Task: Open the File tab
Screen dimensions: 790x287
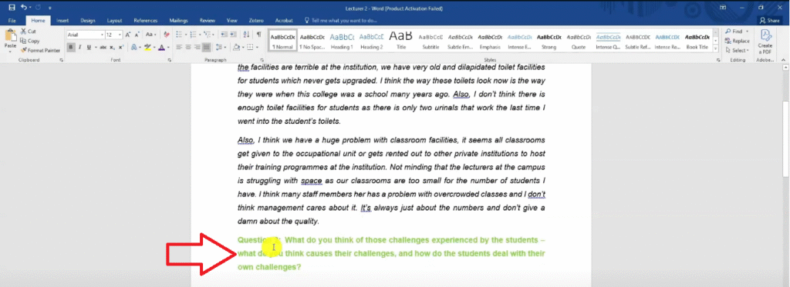Action: [12, 21]
